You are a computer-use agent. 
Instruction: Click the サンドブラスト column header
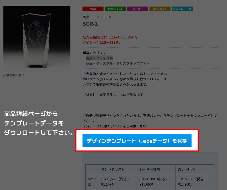click(113, 169)
